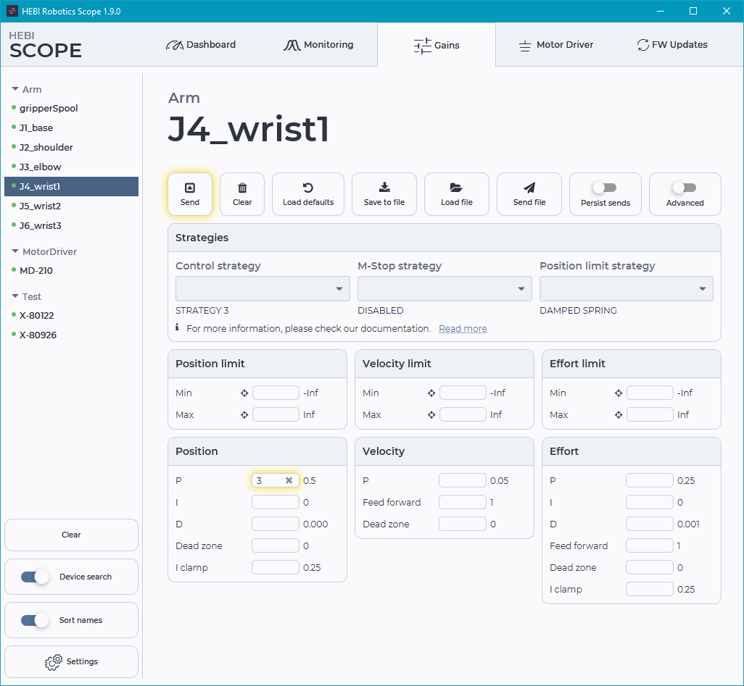This screenshot has height=686, width=744.
Task: Click the Send file paper-plane icon
Action: (529, 188)
